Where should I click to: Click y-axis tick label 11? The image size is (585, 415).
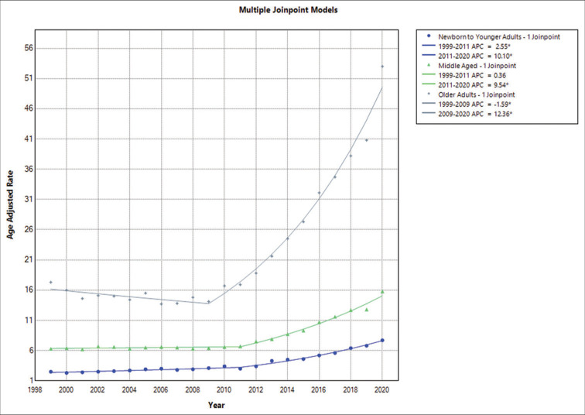[x=29, y=321]
